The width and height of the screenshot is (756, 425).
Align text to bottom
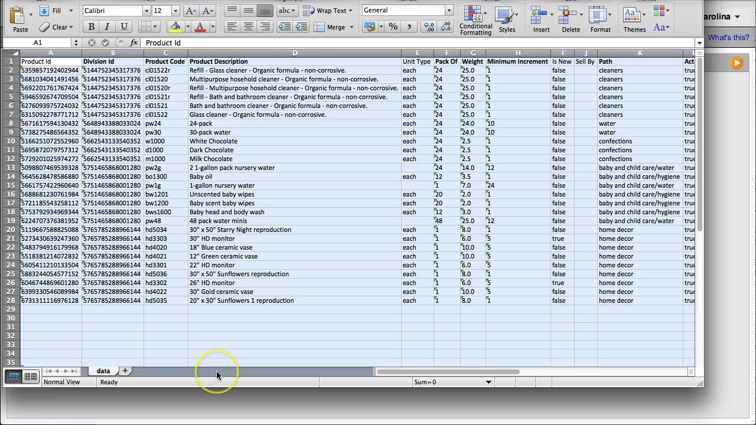coord(265,11)
